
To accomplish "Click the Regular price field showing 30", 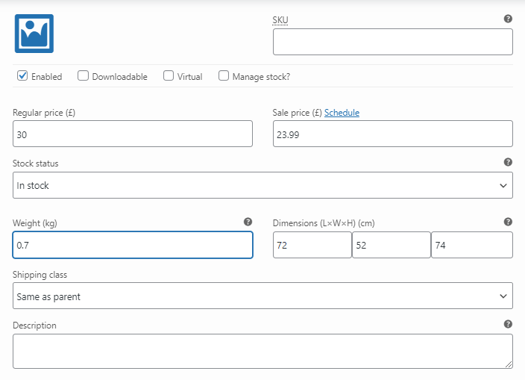I will 133,134.
